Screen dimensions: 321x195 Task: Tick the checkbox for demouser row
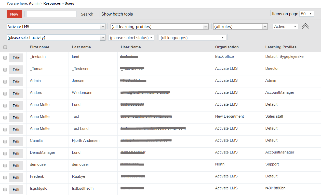coord(5,165)
